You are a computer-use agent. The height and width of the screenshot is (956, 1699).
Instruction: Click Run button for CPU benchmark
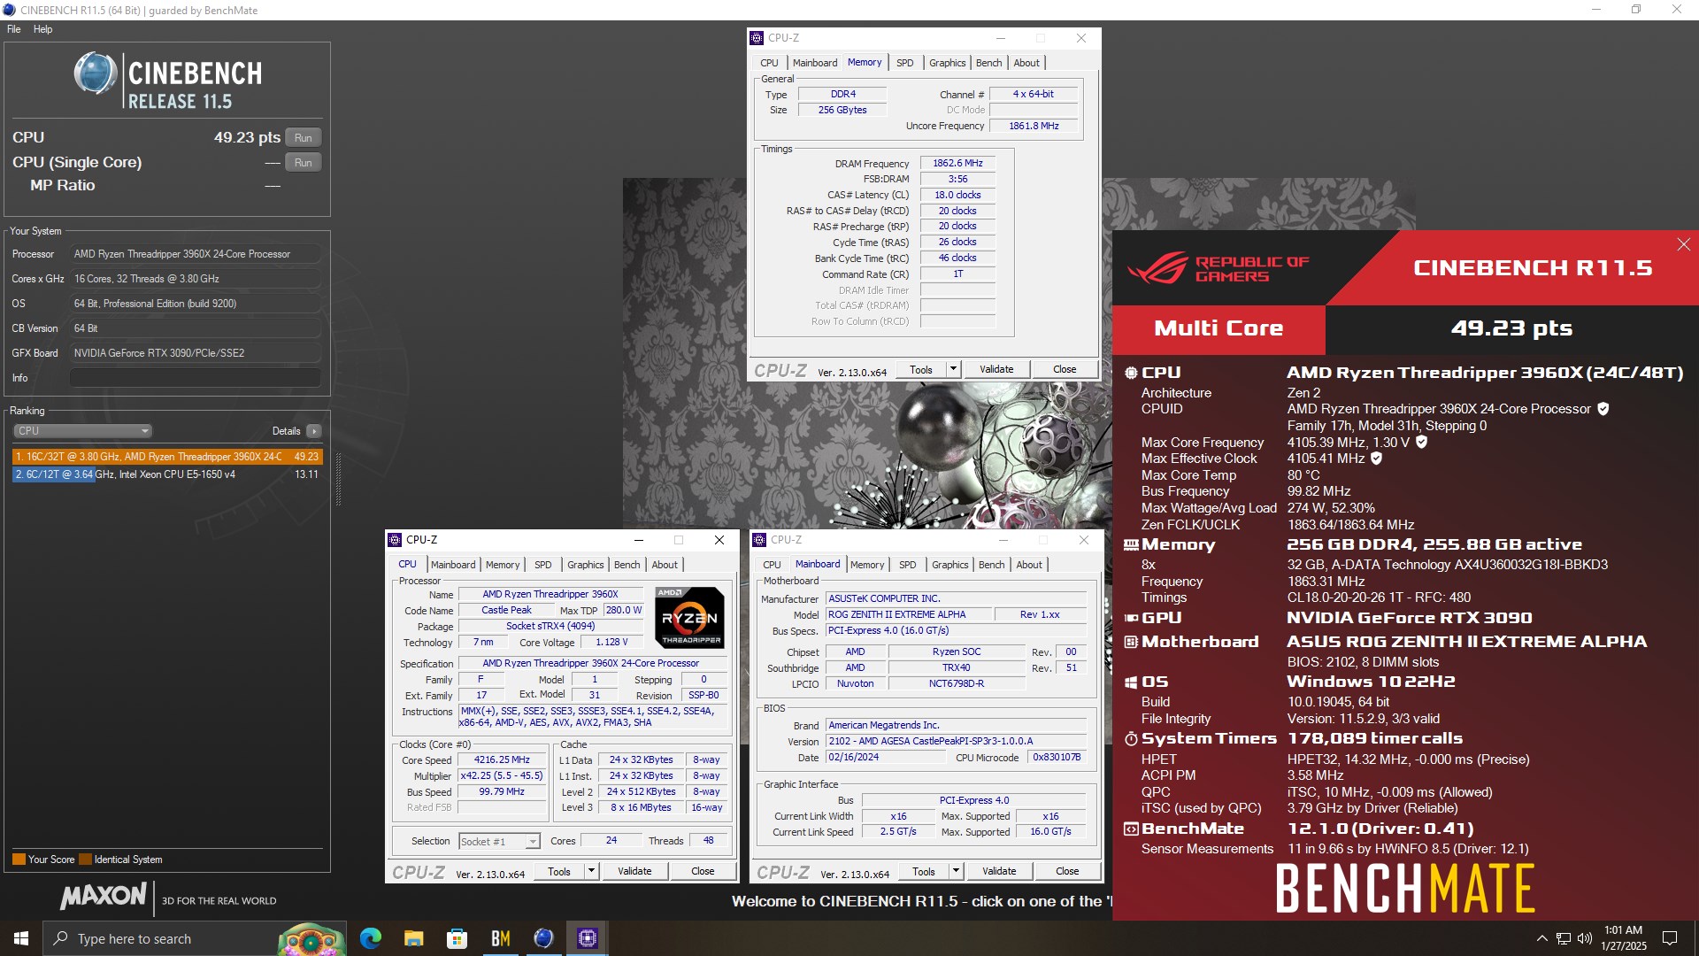pyautogui.click(x=303, y=137)
